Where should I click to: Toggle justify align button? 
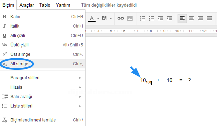tap(209, 18)
